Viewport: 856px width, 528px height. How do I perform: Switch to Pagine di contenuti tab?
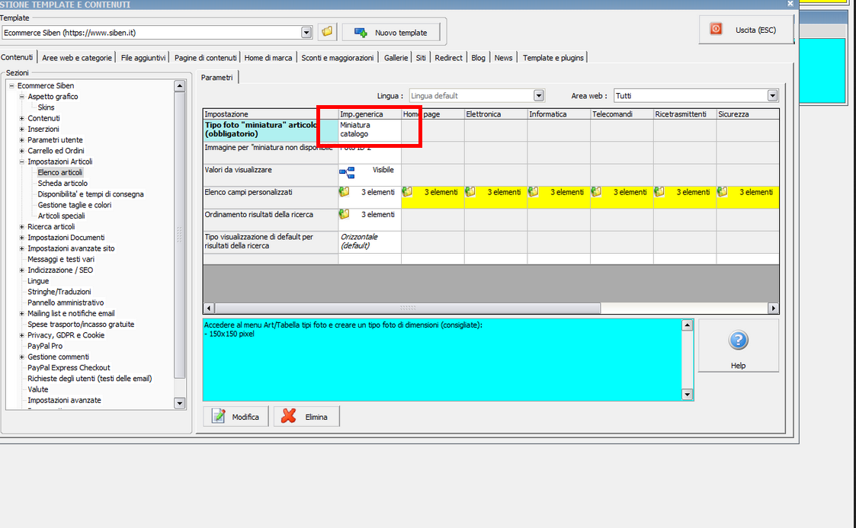[x=205, y=58]
